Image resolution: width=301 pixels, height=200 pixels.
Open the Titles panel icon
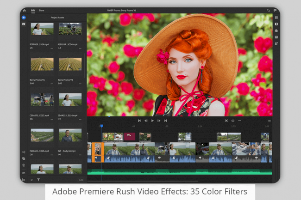[276, 18]
